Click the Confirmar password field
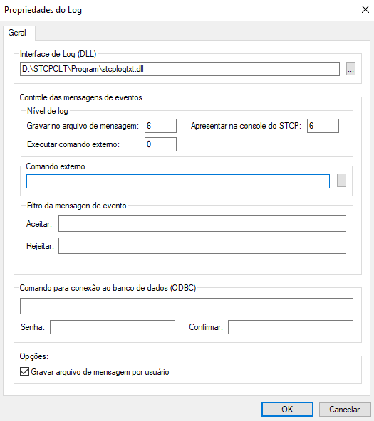374x421 pixels. click(291, 327)
